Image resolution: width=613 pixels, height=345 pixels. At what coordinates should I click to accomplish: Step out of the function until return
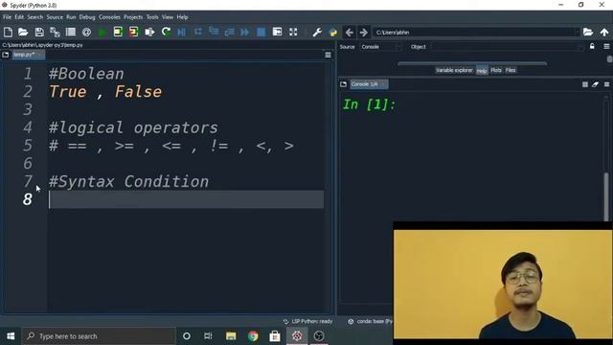pyautogui.click(x=230, y=32)
